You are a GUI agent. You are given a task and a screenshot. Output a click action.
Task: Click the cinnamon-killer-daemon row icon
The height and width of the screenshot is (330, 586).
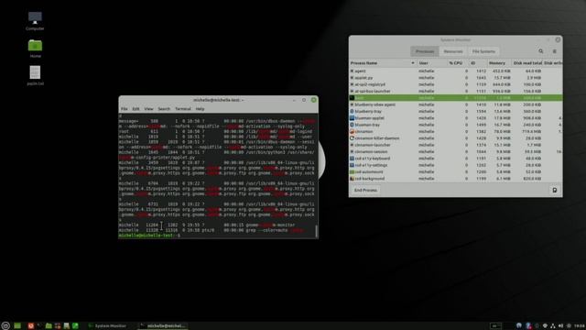[352, 138]
